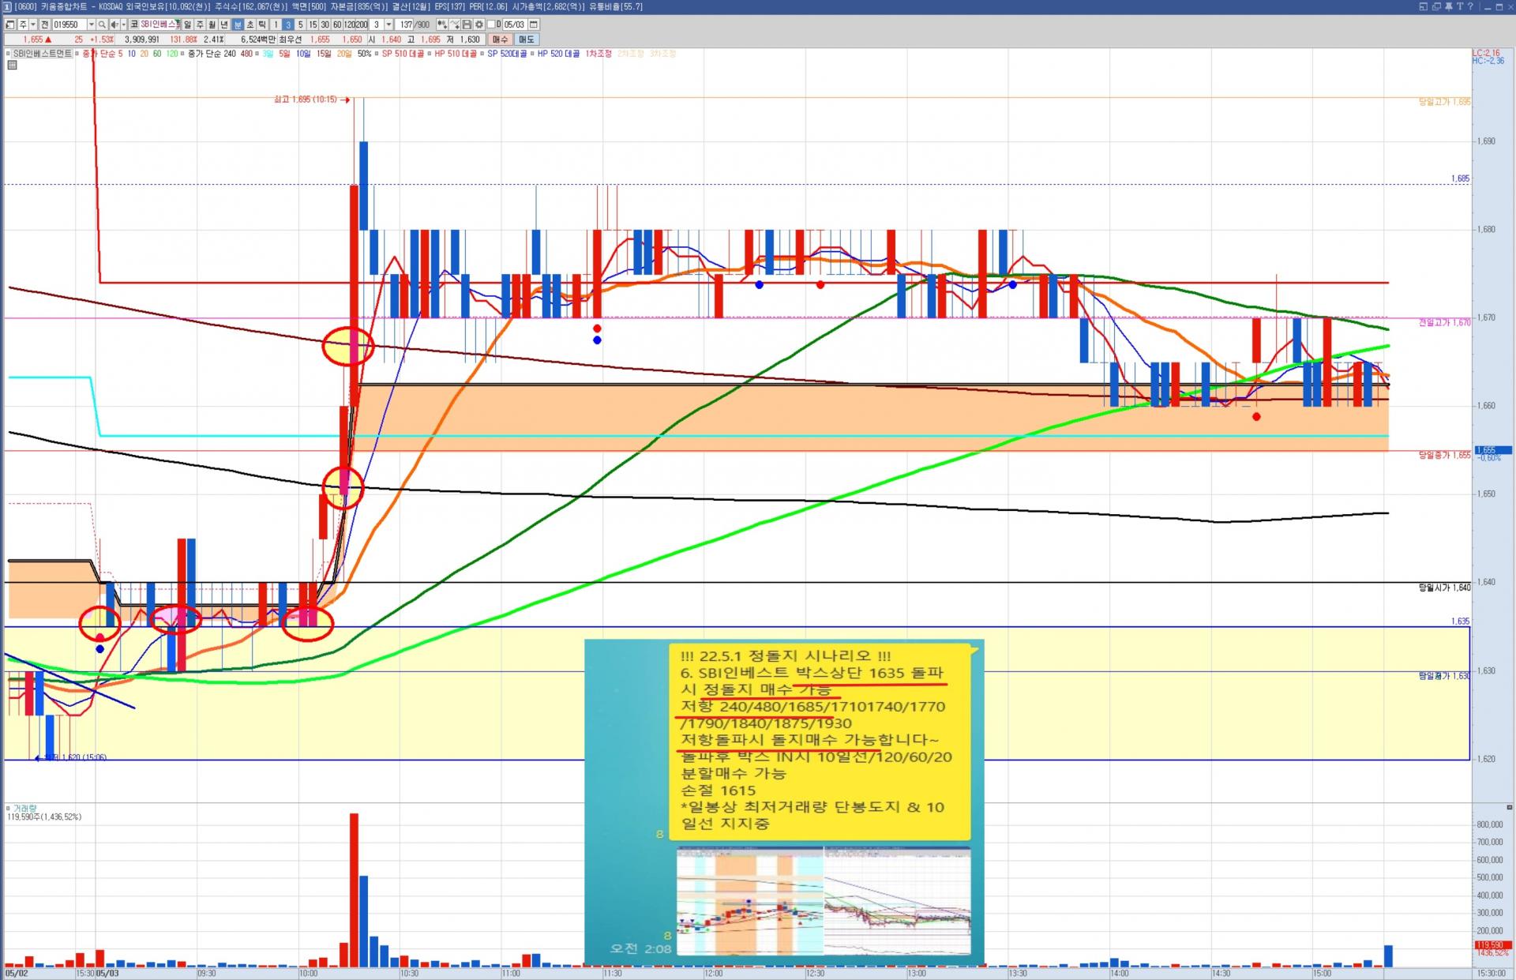This screenshot has width=1516, height=980.
Task: Click the pin window icon
Action: 1449,6
